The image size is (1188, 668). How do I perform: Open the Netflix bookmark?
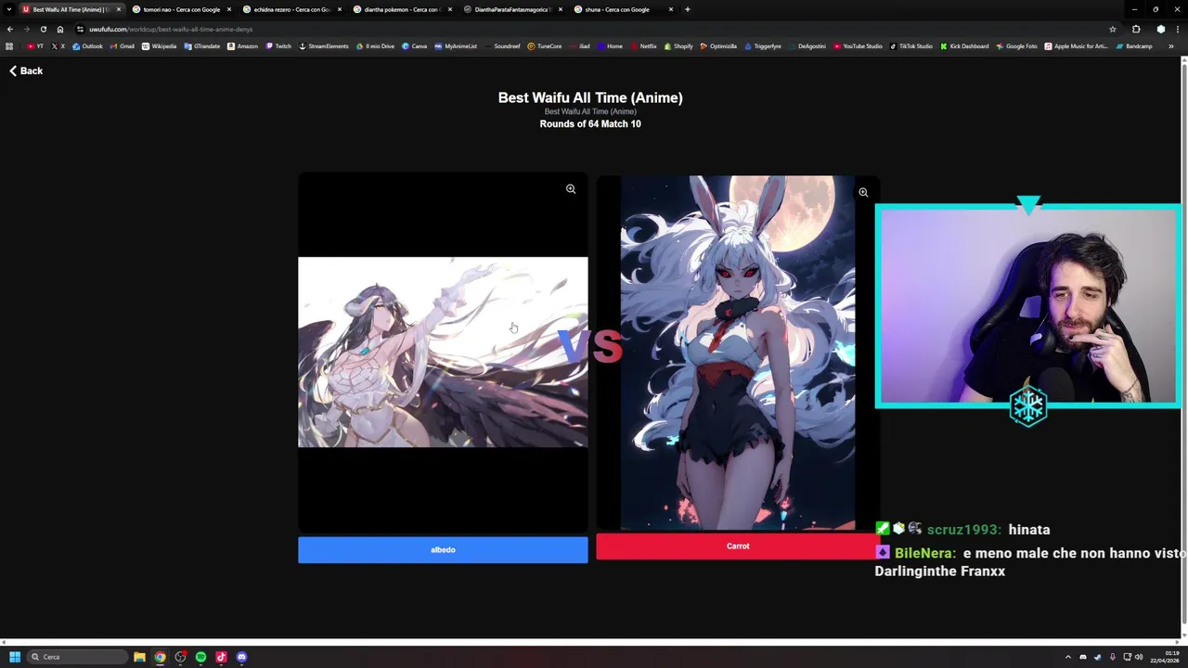(x=643, y=46)
